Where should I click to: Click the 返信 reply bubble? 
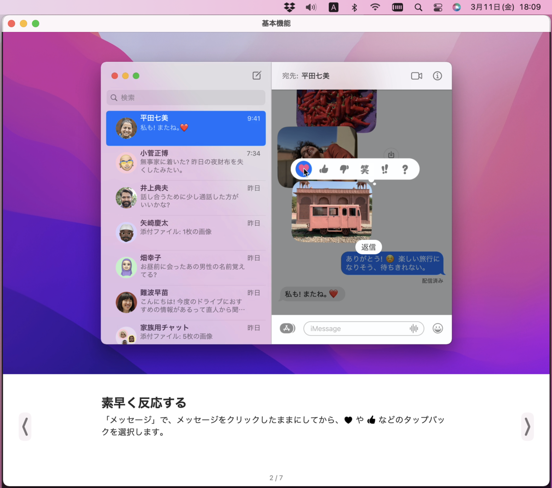[x=368, y=247]
